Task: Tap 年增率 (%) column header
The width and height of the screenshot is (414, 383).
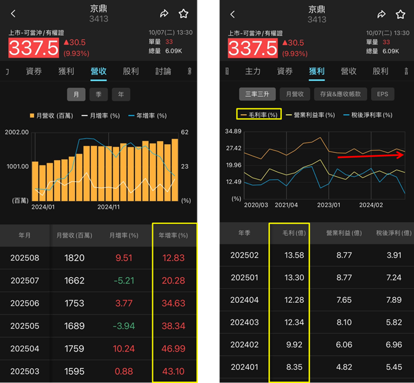Action: tap(173, 236)
